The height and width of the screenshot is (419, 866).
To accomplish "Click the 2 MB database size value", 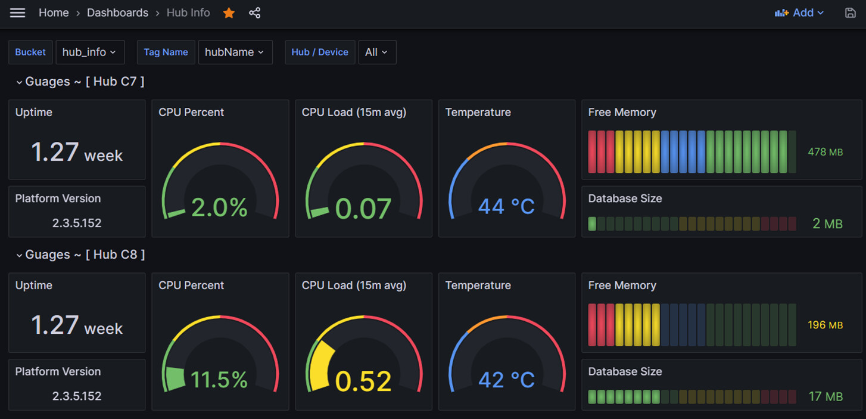I will tap(827, 224).
